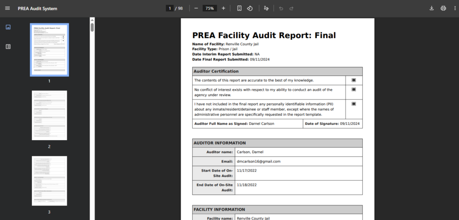Download the PDF file
This screenshot has height=220, width=459.
tap(432, 8)
